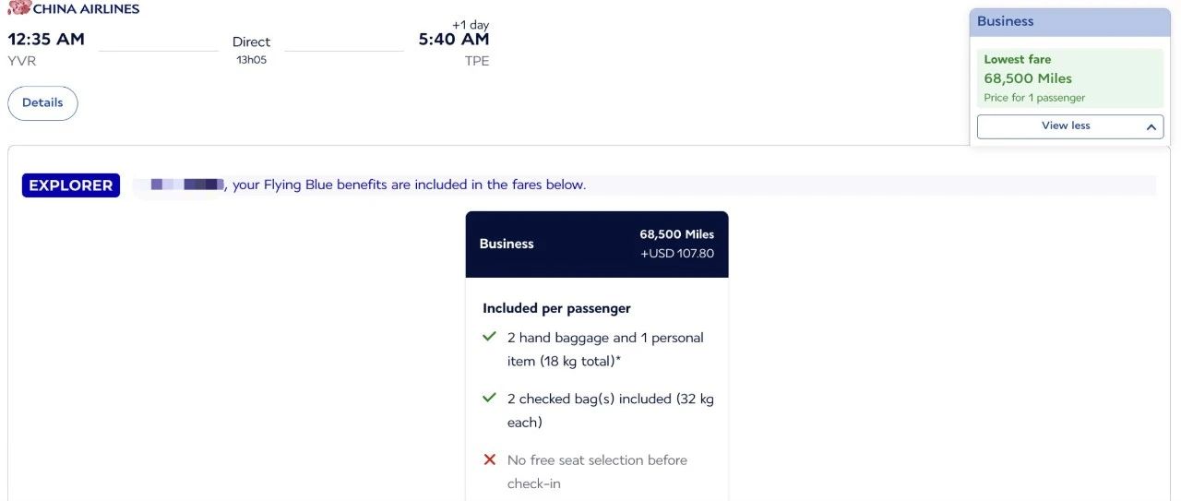This screenshot has width=1181, height=501.
Task: Click the YVR origin airport code
Action: point(22,61)
